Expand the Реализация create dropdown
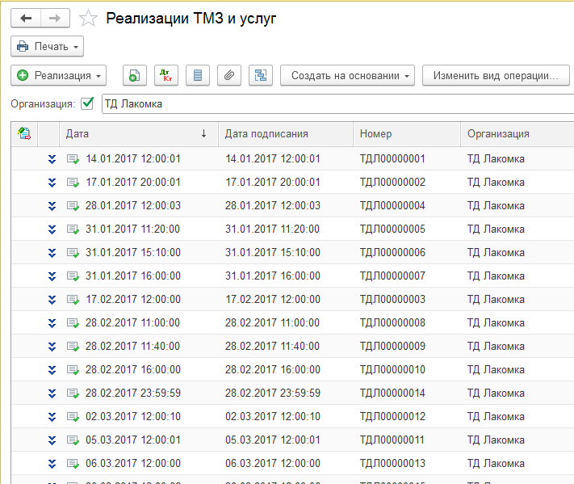 [x=60, y=76]
